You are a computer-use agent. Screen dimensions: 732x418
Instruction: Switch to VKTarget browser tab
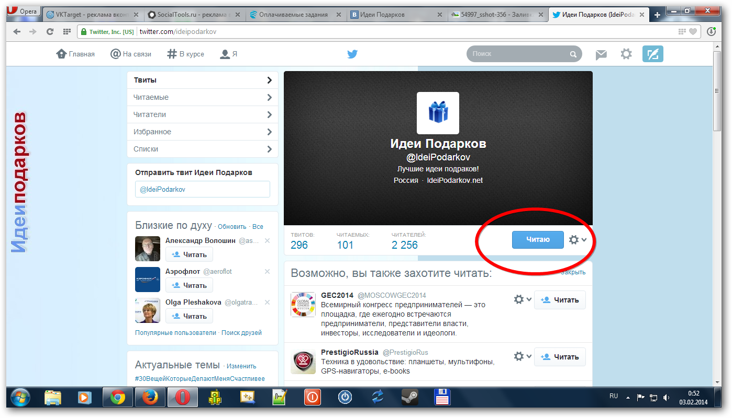point(92,15)
